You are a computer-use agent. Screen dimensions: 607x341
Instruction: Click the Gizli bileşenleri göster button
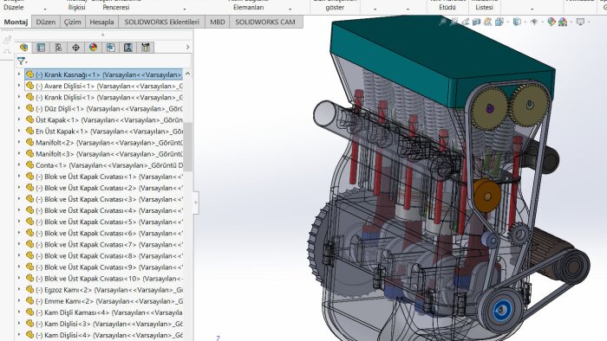pos(335,5)
